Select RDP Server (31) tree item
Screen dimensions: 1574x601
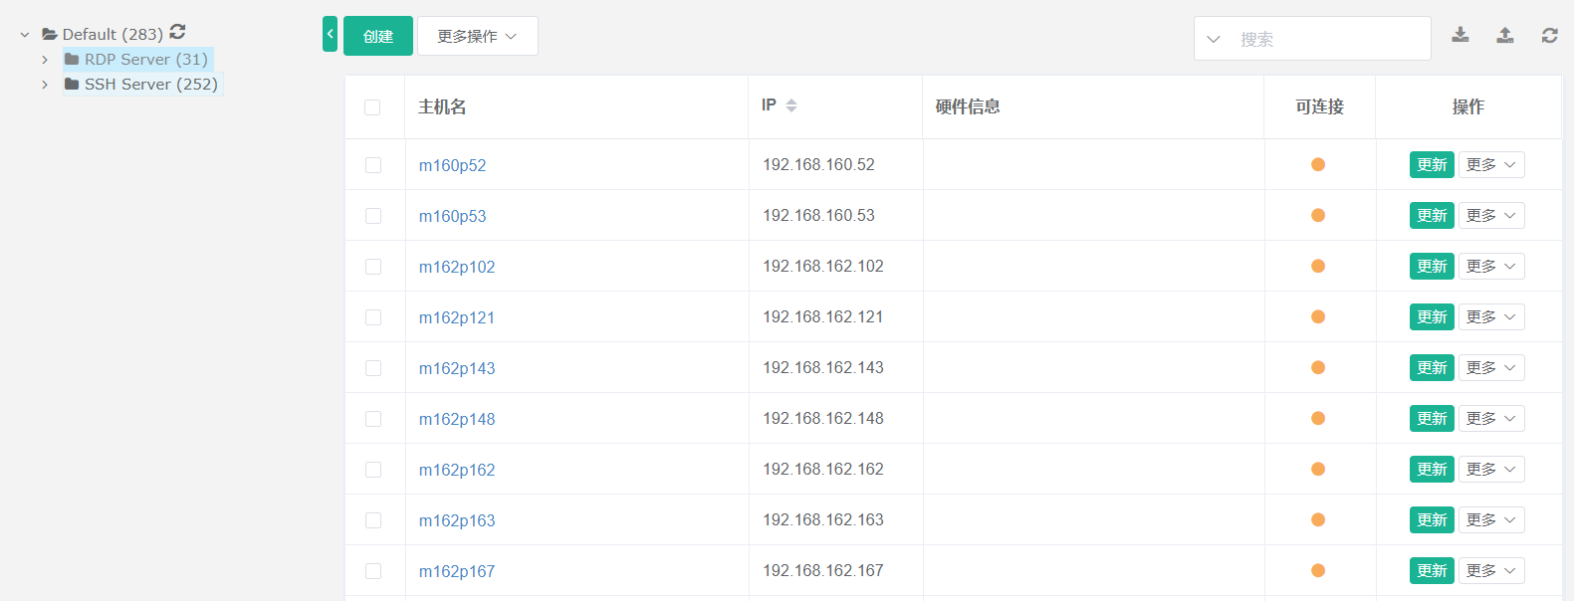coord(138,59)
